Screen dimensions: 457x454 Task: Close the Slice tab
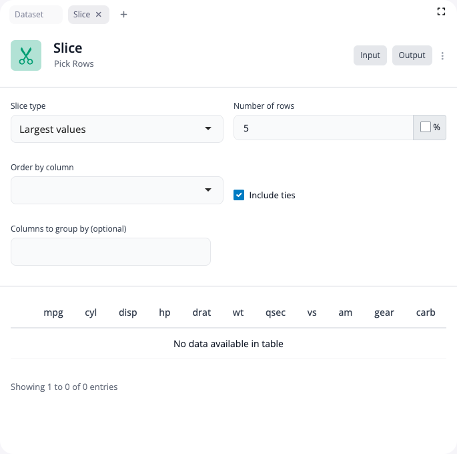coord(99,15)
